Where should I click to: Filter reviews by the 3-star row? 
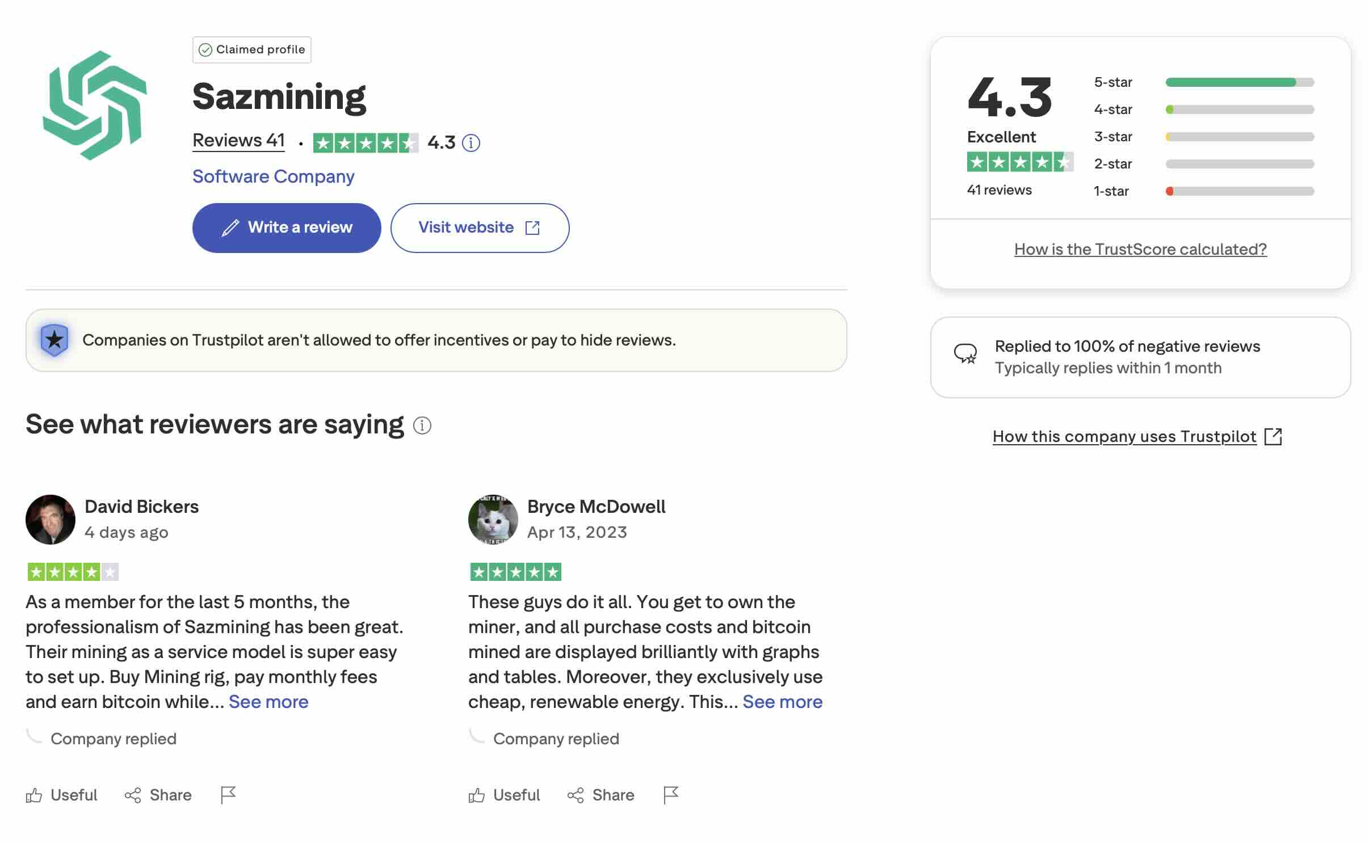1239,137
